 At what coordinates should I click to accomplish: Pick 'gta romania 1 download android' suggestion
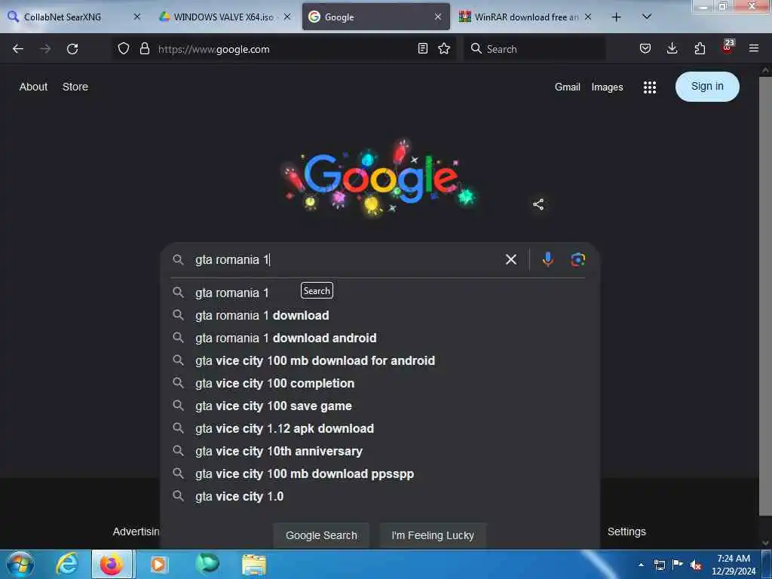point(379,338)
